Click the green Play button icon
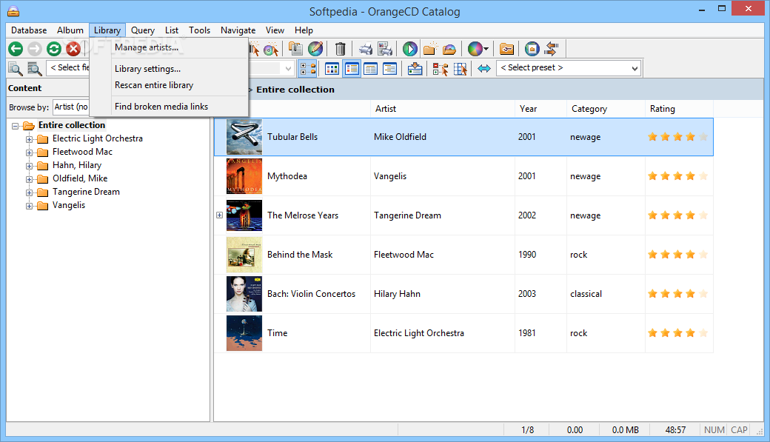 click(410, 49)
